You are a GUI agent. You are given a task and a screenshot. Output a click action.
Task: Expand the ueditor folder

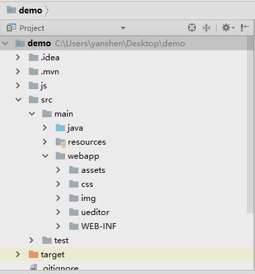(x=58, y=212)
